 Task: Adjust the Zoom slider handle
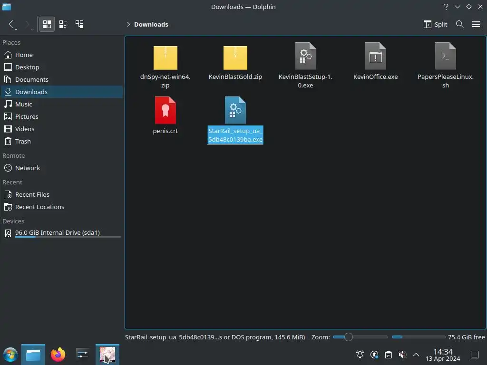[x=349, y=337]
